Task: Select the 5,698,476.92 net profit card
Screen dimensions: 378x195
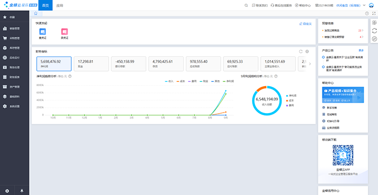Action: coord(54,64)
